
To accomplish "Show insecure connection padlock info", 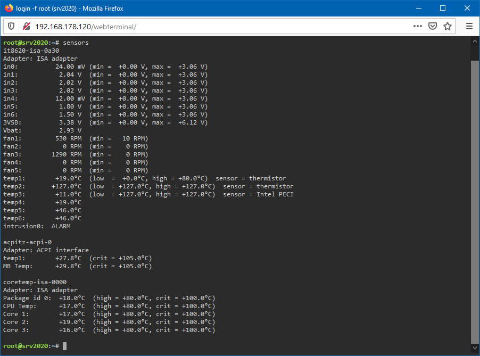I will click(27, 26).
